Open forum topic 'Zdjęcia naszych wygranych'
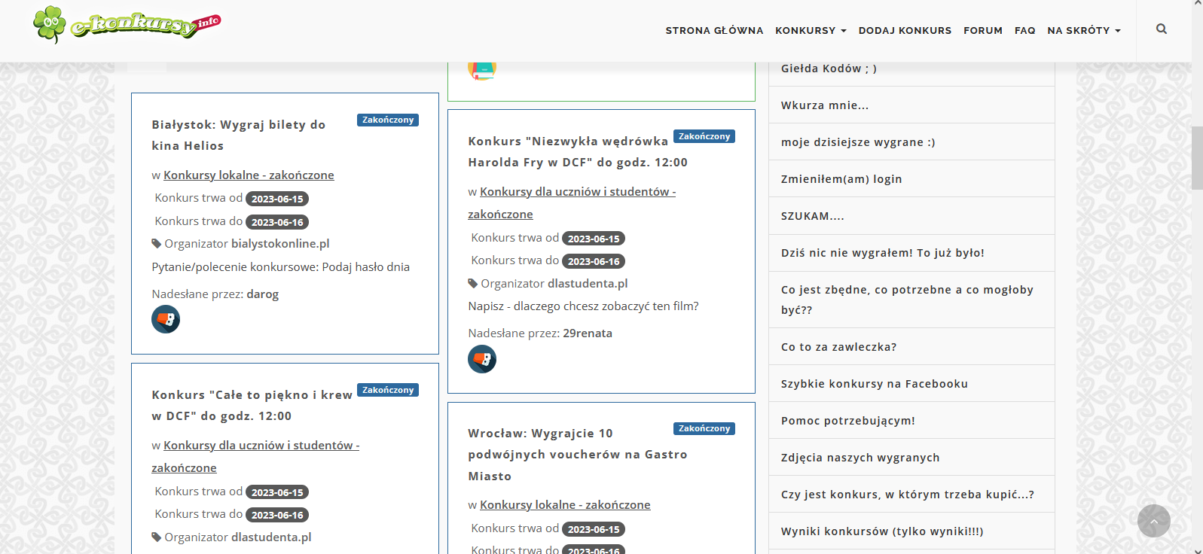Image resolution: width=1203 pixels, height=554 pixels. click(860, 458)
